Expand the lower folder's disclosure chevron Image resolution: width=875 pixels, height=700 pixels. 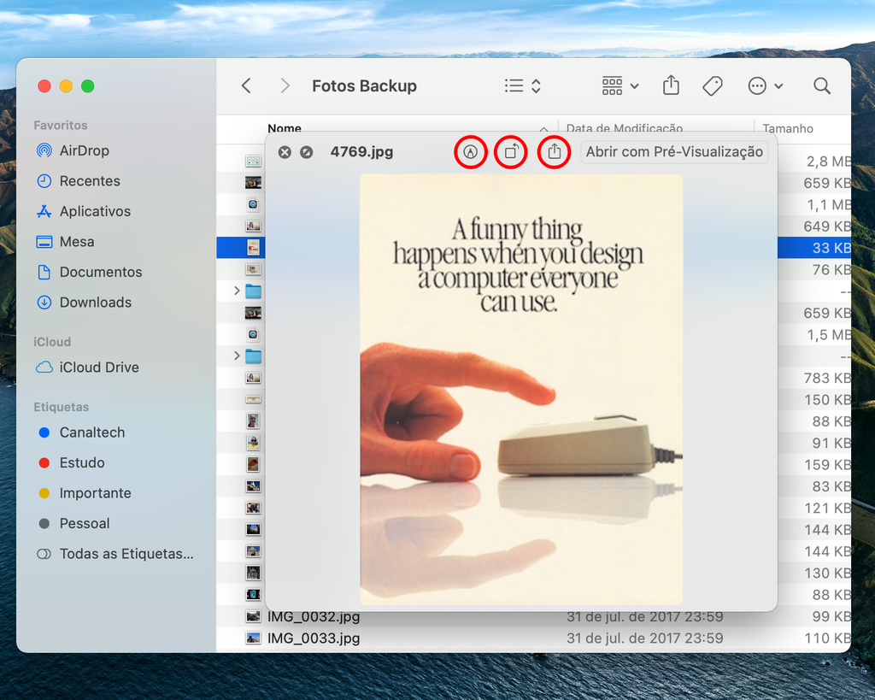pyautogui.click(x=237, y=356)
